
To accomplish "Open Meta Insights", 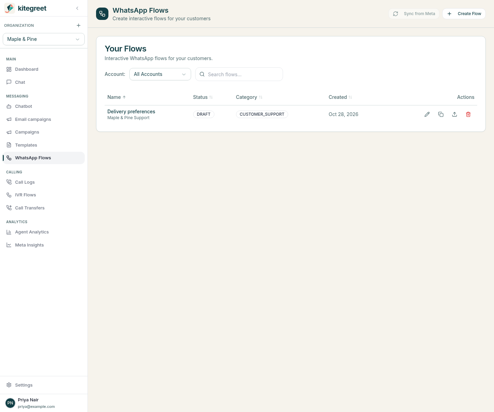I will point(44,245).
